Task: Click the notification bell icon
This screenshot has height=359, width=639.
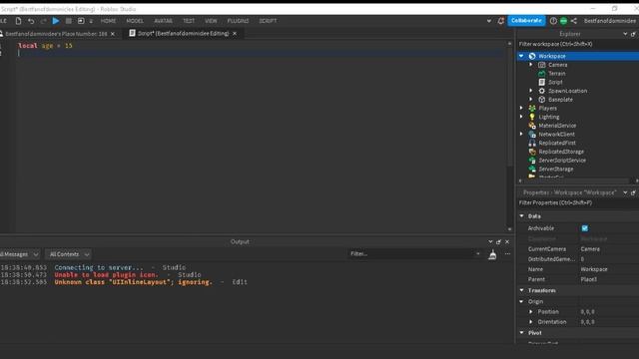Action: click(501, 21)
